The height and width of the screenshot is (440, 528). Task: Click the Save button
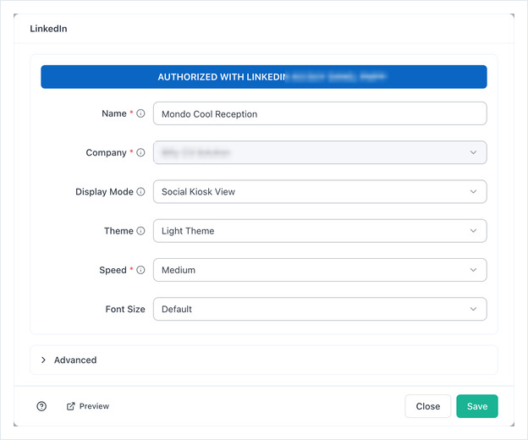click(477, 406)
